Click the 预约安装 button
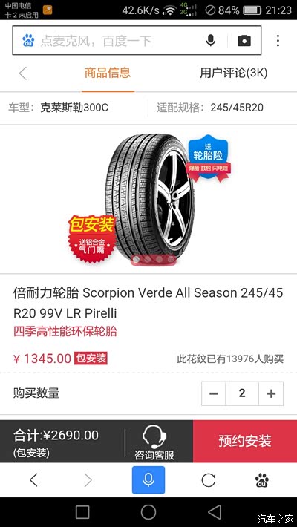The width and height of the screenshot is (297, 527). 245,441
